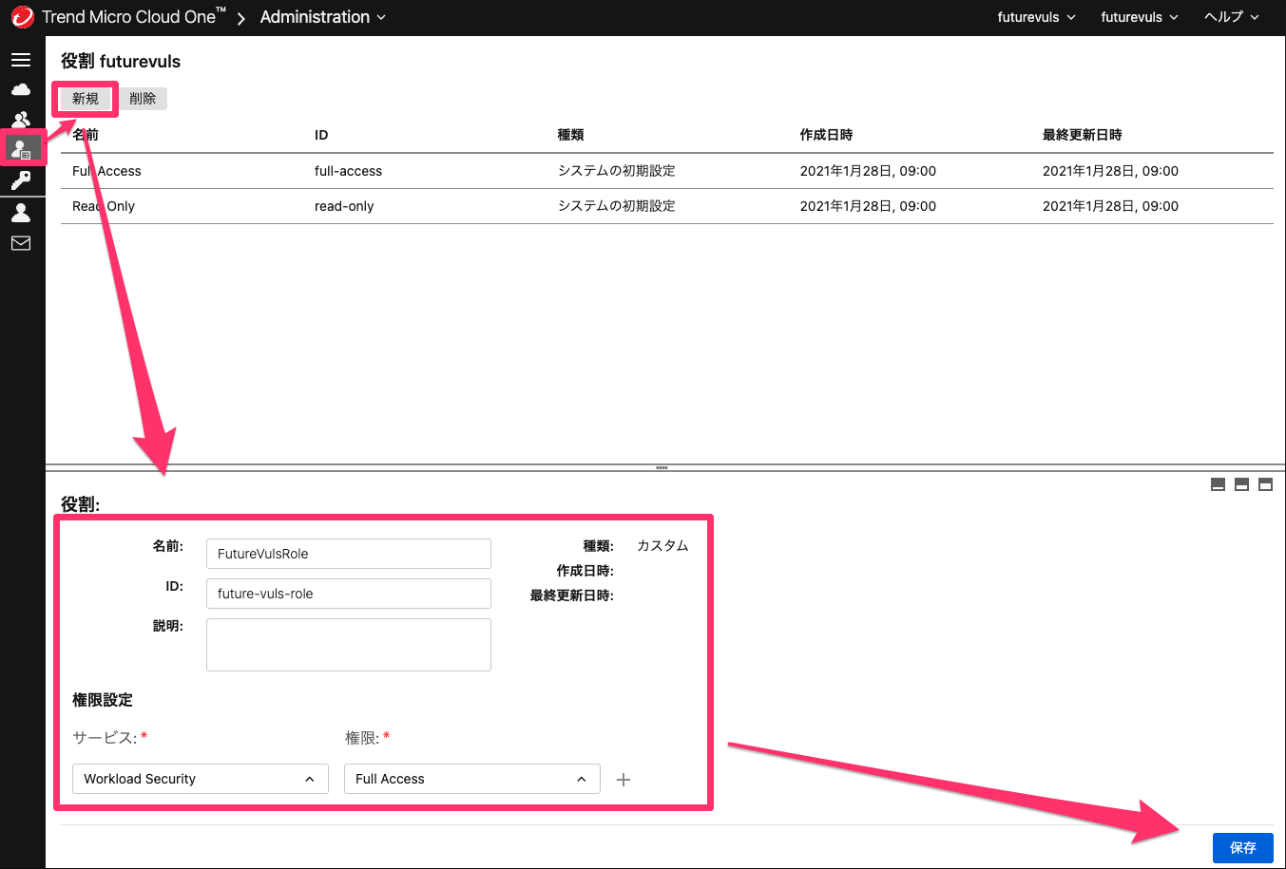Click the ID field containing future-vuls-role

(x=349, y=594)
